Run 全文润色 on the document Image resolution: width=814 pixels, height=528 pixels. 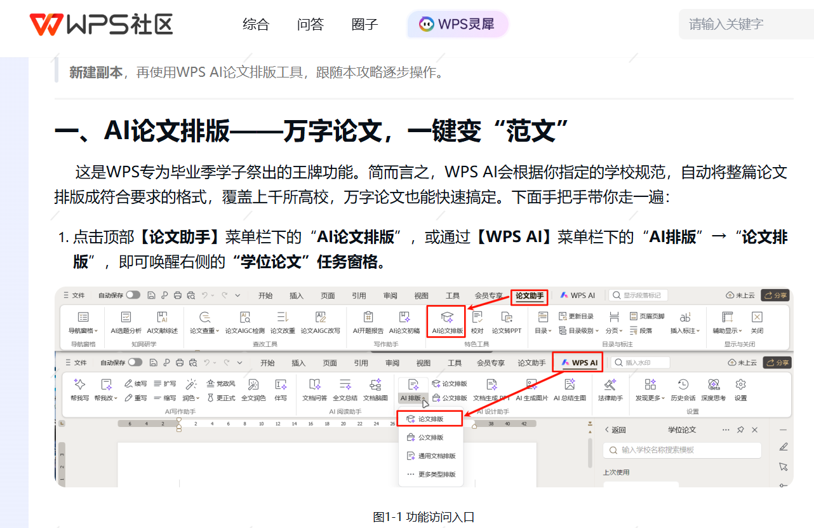[253, 389]
